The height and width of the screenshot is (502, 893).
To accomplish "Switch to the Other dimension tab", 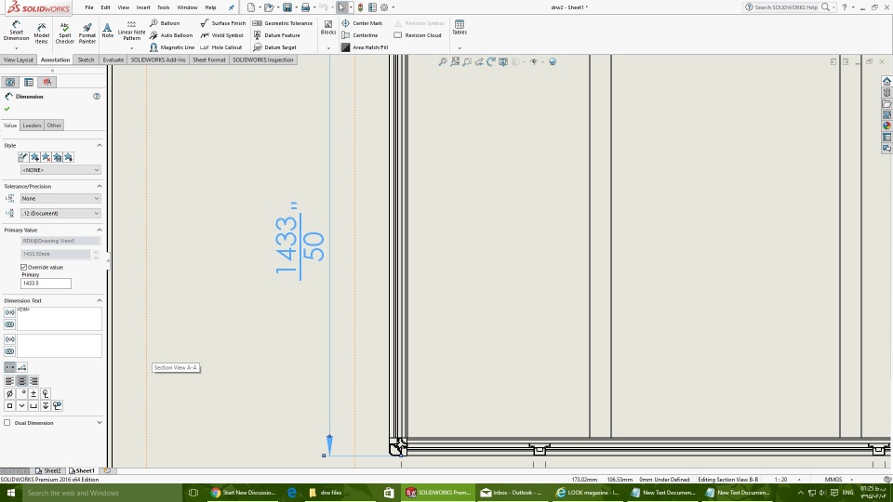I will (x=54, y=125).
